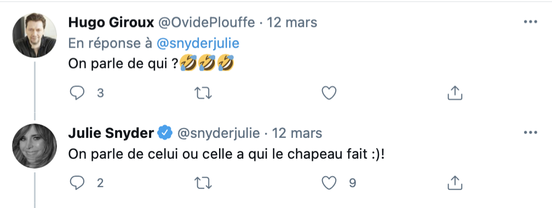Reply to Julie Snyder's tweet
Screen dimensions: 552x208
[x=77, y=183]
